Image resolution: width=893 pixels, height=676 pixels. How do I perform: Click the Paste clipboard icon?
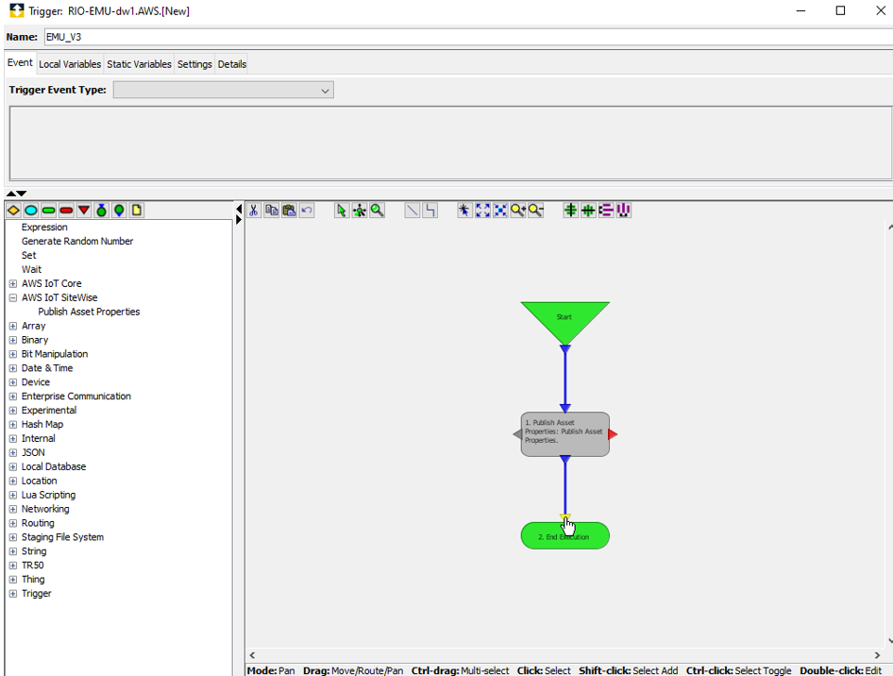(289, 211)
